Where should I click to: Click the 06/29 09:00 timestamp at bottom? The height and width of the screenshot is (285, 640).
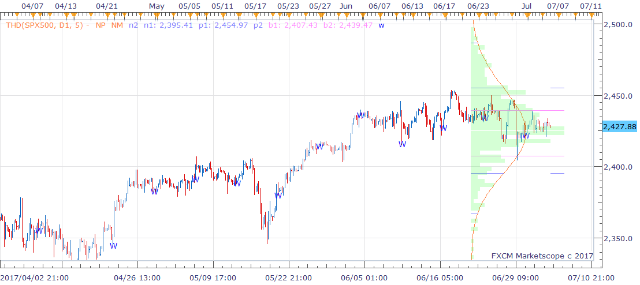pos(515,277)
